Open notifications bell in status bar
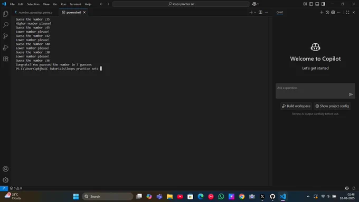Screen dimensions: 359x202 pos(354,188)
